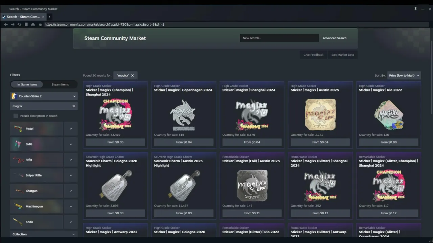The width and height of the screenshot is (433, 243).
Task: Open Cologne 2026 Highlight charm image
Action: click(115, 186)
